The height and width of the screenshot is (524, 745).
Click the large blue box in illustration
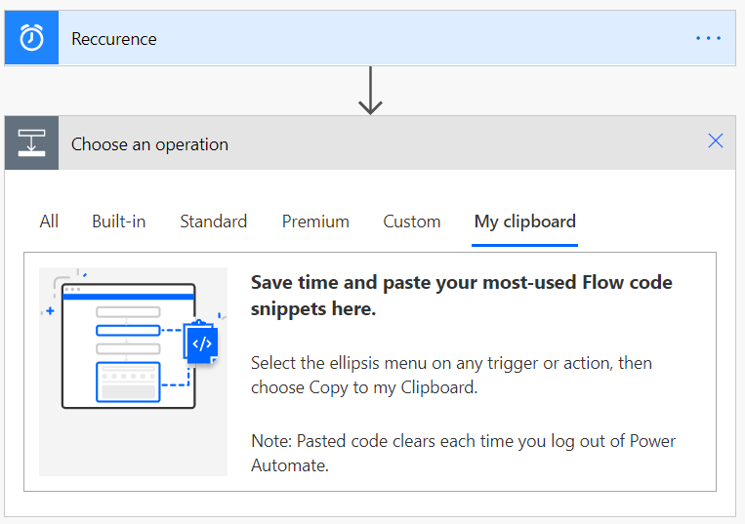click(x=127, y=382)
